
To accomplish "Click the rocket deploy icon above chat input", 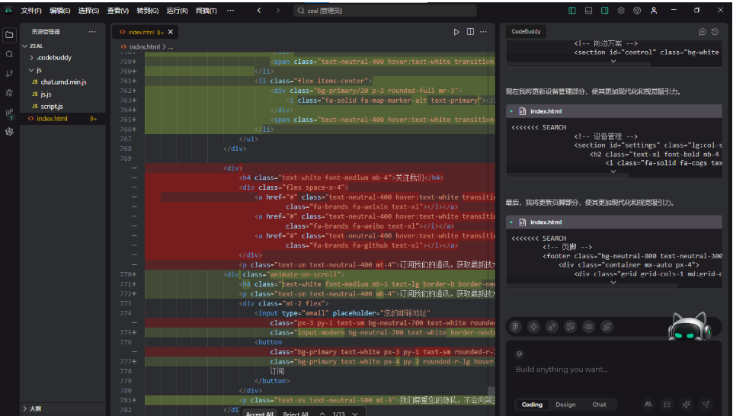I will click(607, 326).
